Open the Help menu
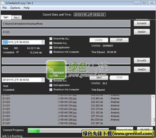156x138 pixels. click(x=27, y=8)
